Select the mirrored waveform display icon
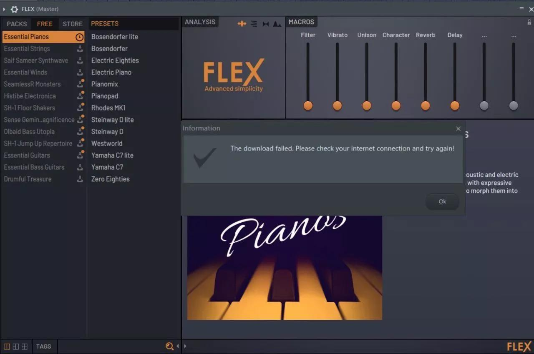Viewport: 534px width, 354px height. click(265, 24)
